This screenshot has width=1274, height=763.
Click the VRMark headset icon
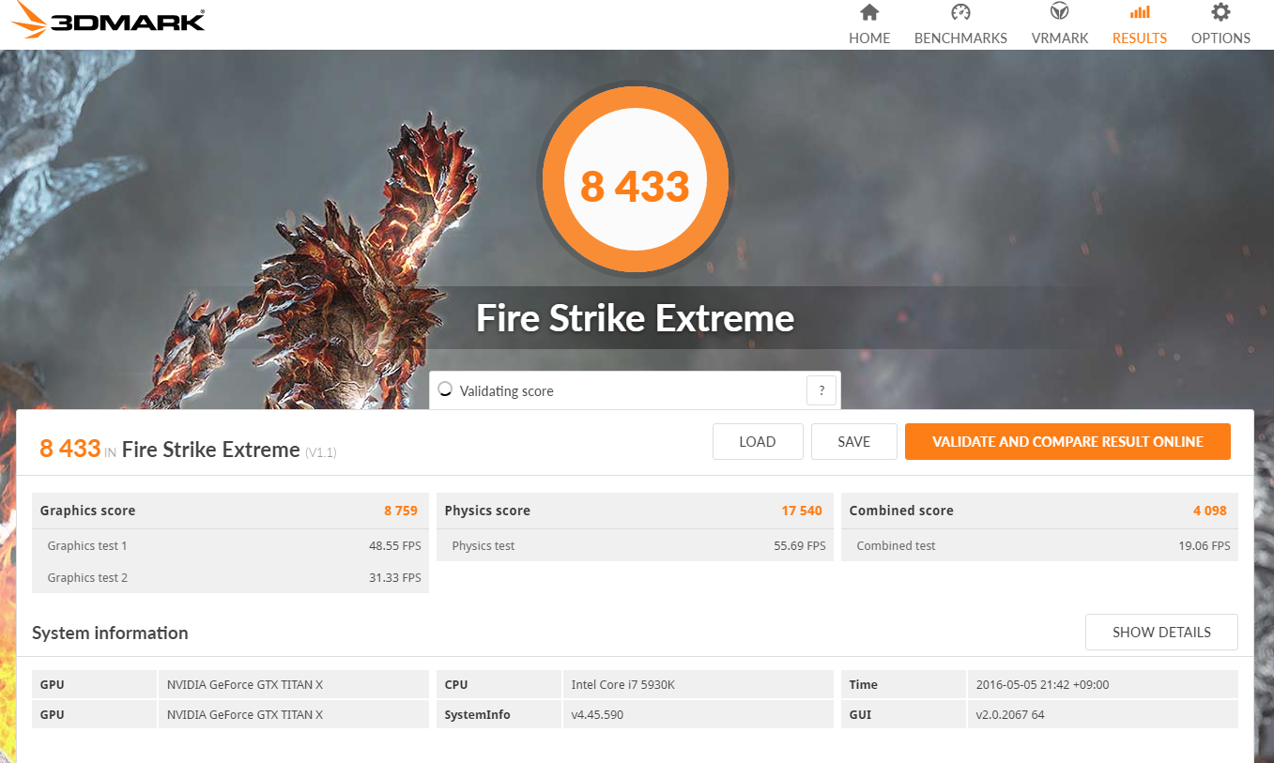(1060, 12)
